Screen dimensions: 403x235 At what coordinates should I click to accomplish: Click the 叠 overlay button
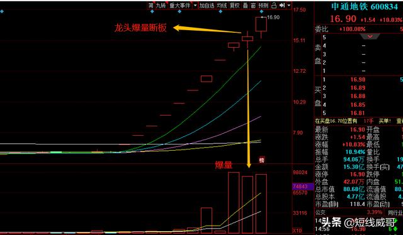click(x=246, y=6)
